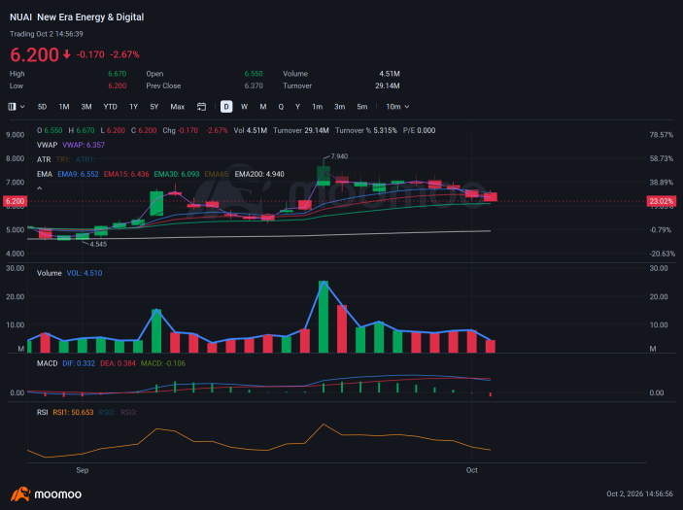Select the YTD range
The width and height of the screenshot is (683, 510).
[x=110, y=107]
